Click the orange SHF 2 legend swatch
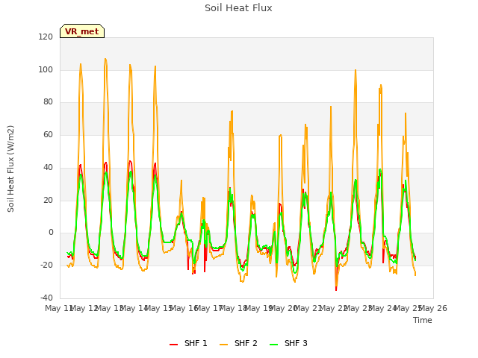 tap(223, 344)
